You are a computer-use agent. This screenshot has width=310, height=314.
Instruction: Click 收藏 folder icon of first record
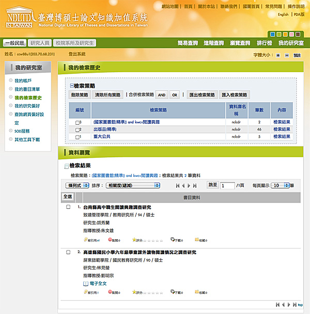pos(197,240)
